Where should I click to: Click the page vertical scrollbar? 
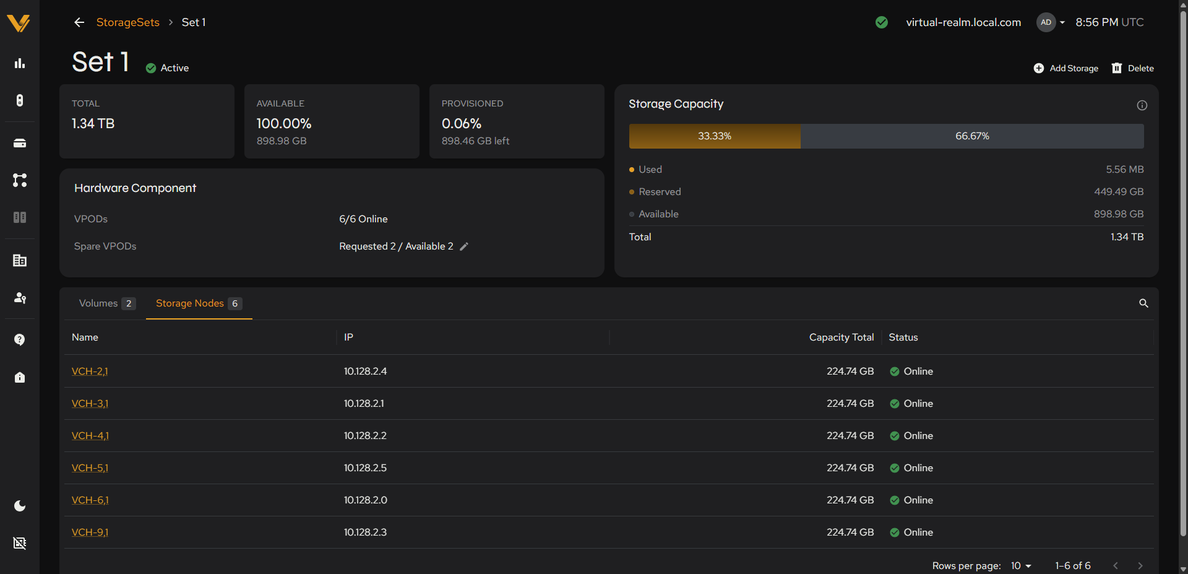click(1183, 272)
